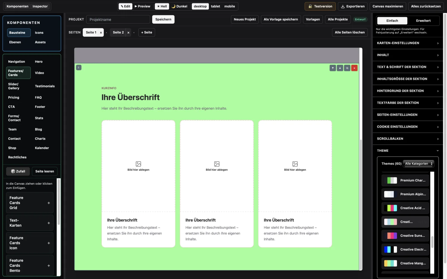Click the image placeholder icon in the third card
Screen dimensions: 447x279
(295, 164)
